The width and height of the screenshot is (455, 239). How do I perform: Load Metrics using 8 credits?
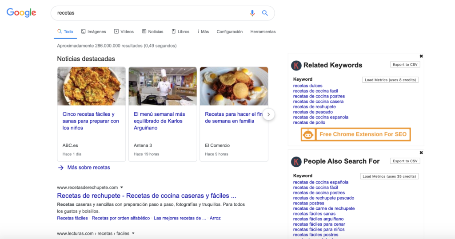pos(390,80)
